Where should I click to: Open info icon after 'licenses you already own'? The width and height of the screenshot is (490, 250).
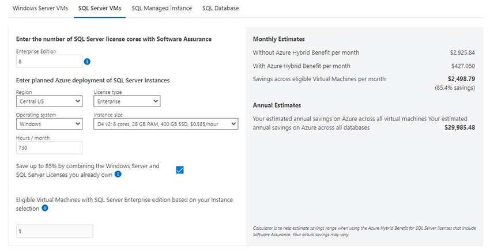(x=118, y=175)
